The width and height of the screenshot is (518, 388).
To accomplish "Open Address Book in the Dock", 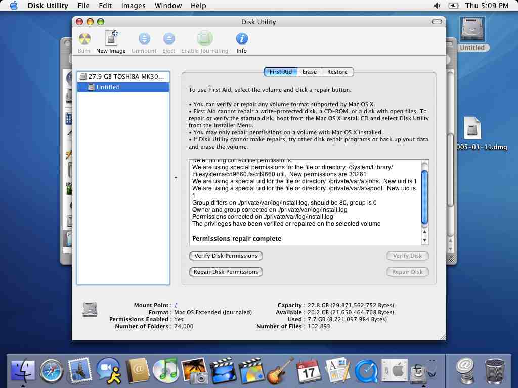I will 138,371.
